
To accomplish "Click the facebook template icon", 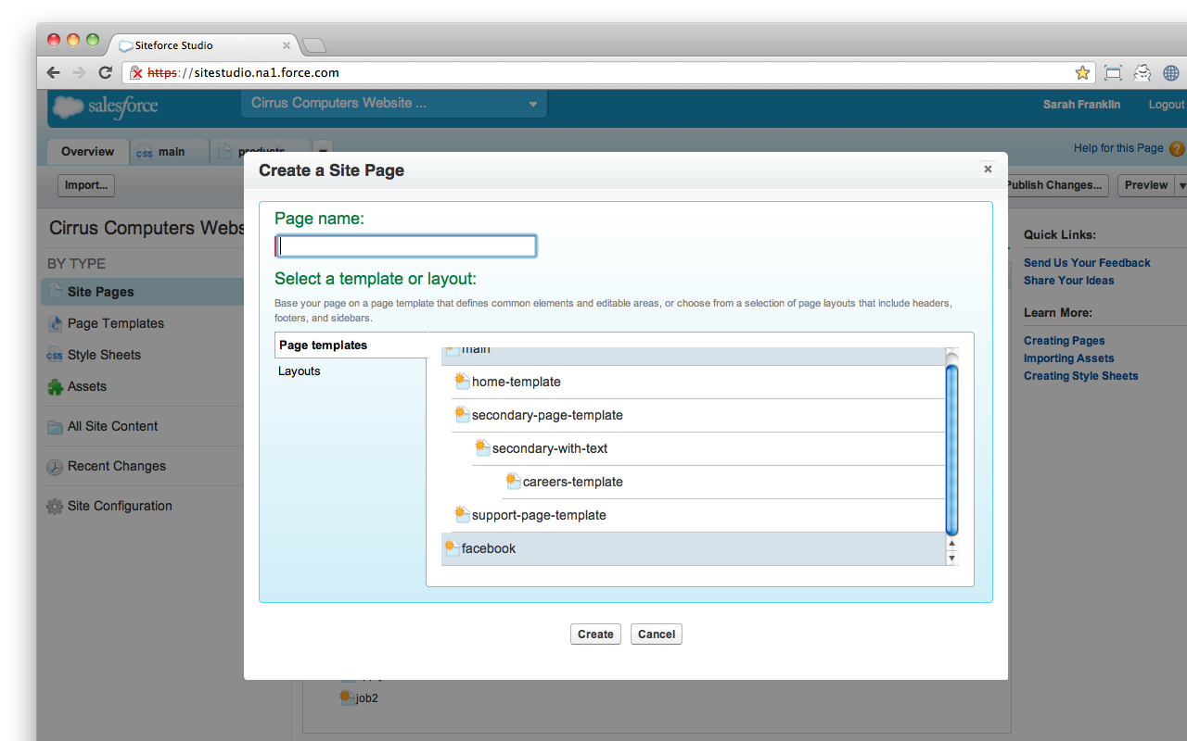I will point(452,547).
